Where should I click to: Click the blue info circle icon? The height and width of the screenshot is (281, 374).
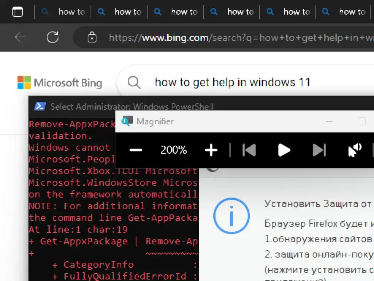point(231,216)
